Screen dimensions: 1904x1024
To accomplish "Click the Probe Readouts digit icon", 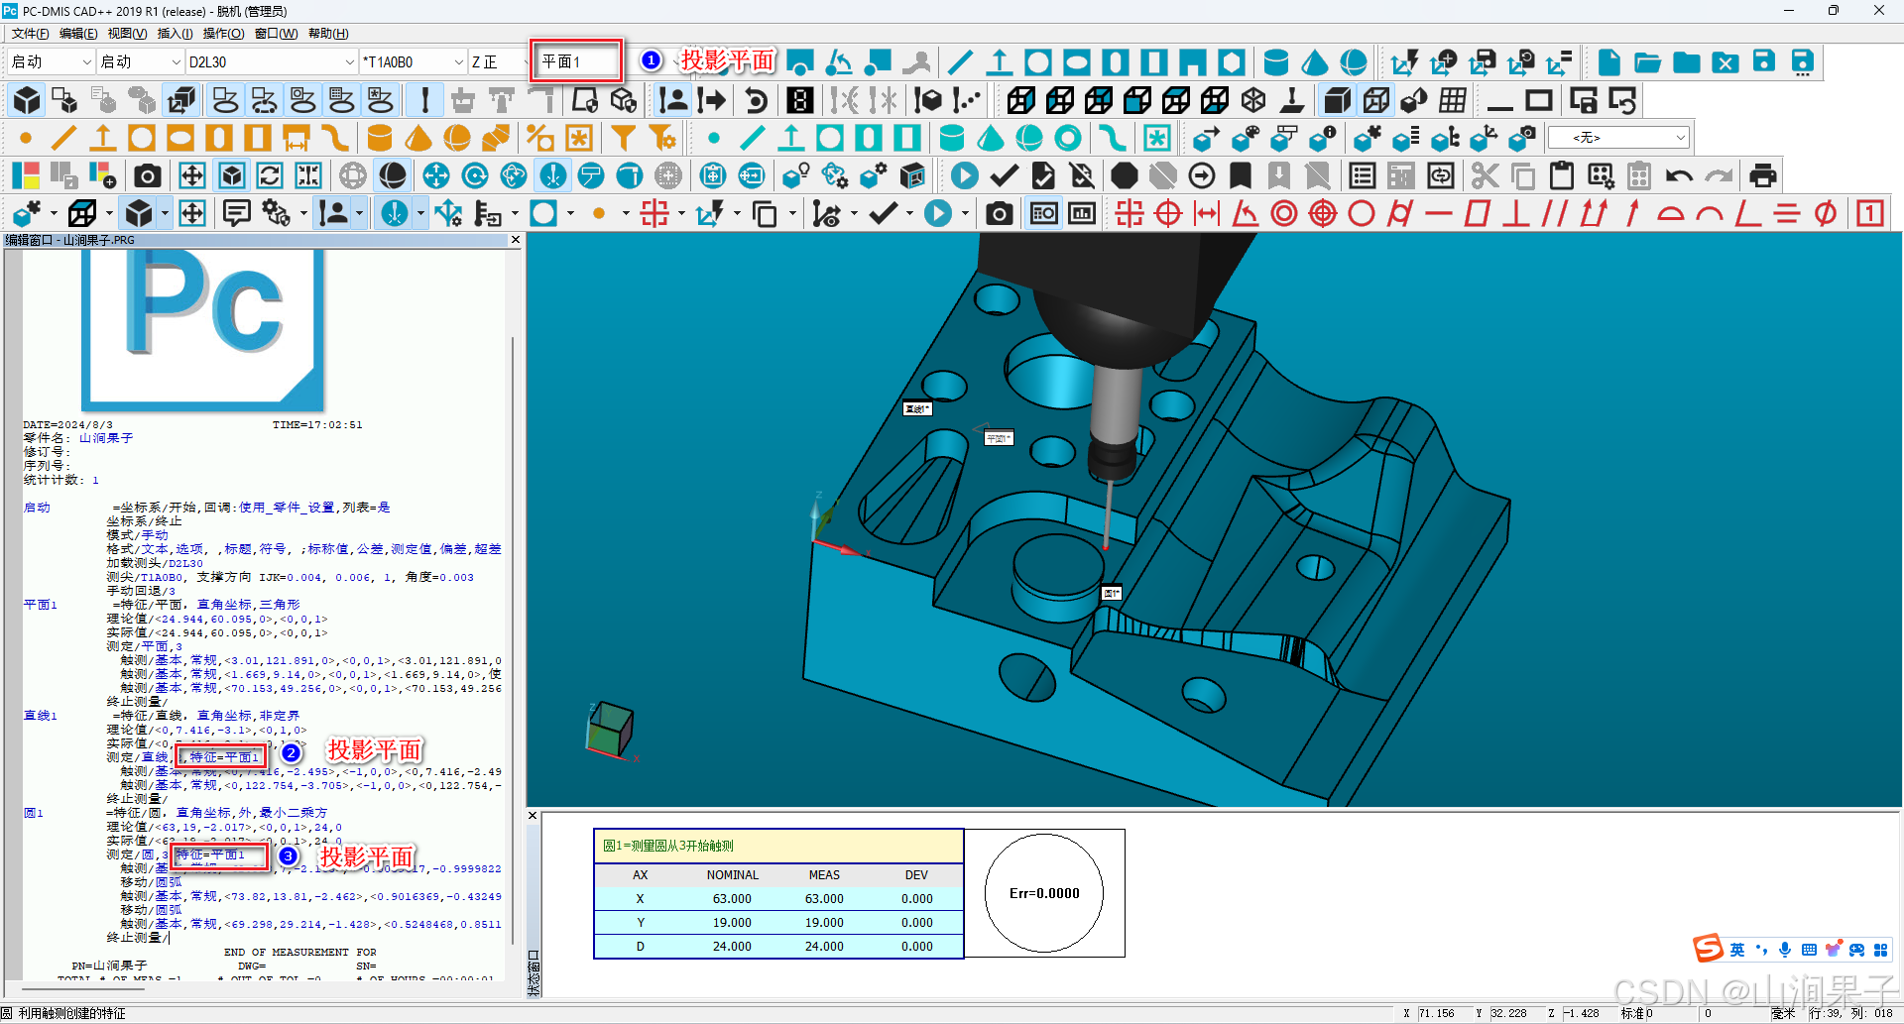I will (x=799, y=100).
